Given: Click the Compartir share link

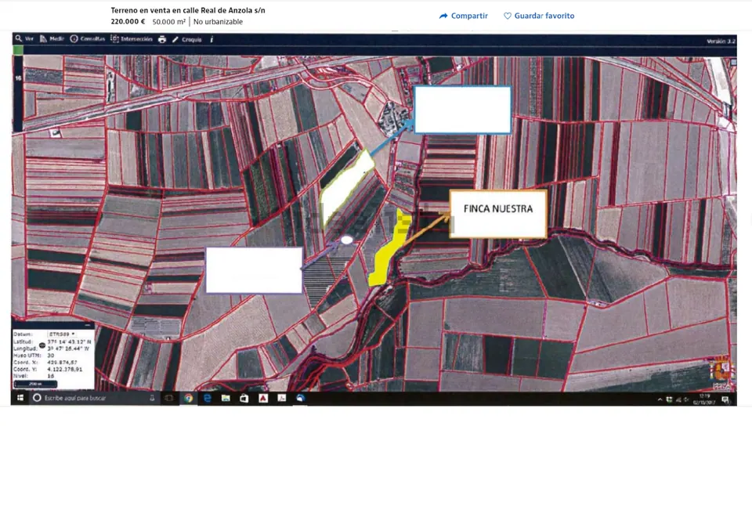Looking at the screenshot, I should [x=463, y=16].
